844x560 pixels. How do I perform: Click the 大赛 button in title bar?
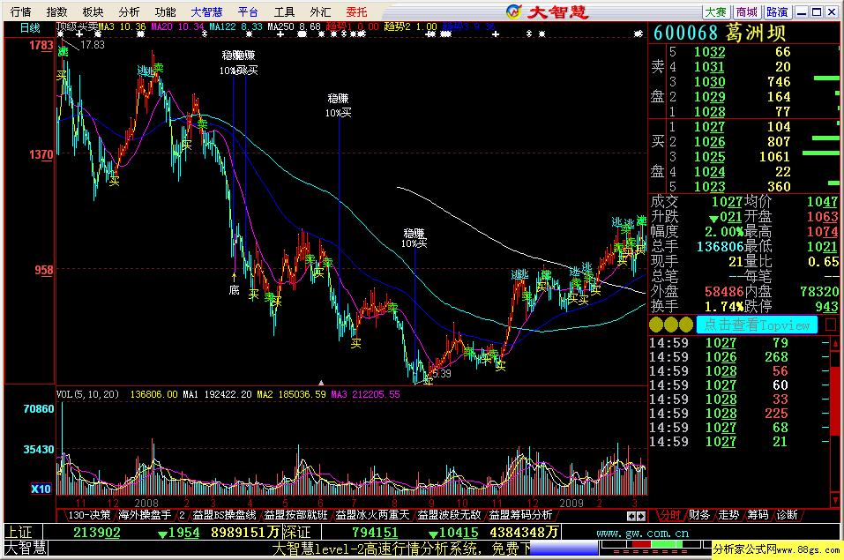pos(716,11)
